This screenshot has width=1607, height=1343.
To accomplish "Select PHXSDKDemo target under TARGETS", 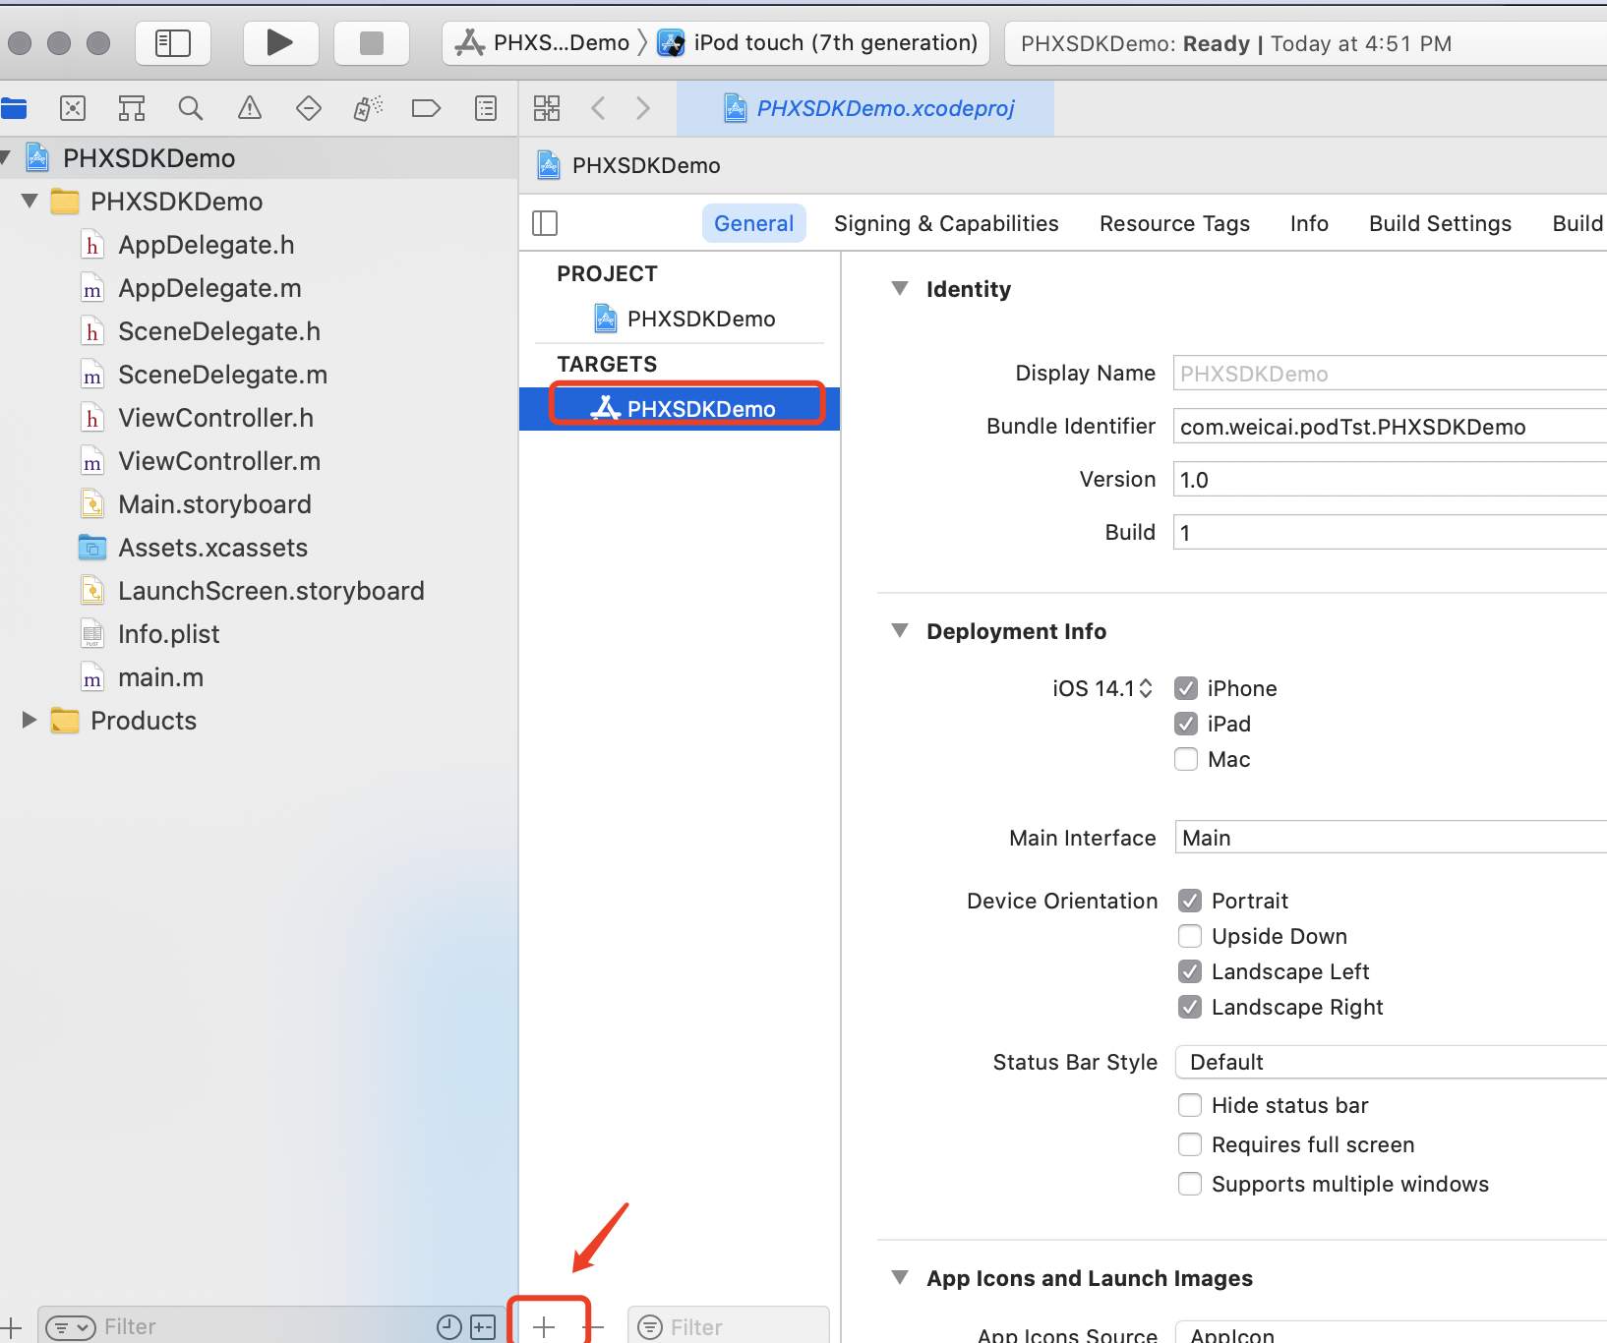I will [680, 408].
